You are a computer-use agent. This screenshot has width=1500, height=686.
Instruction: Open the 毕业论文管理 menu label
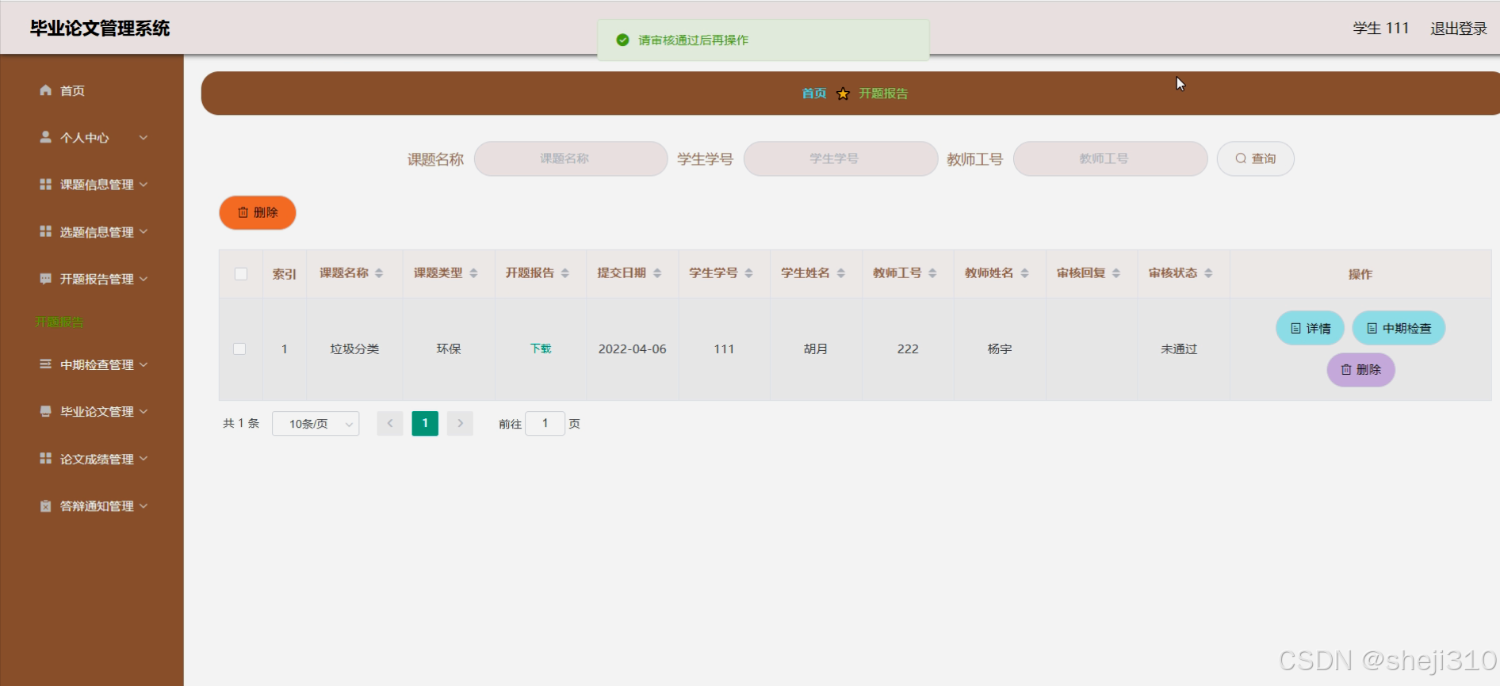click(97, 412)
